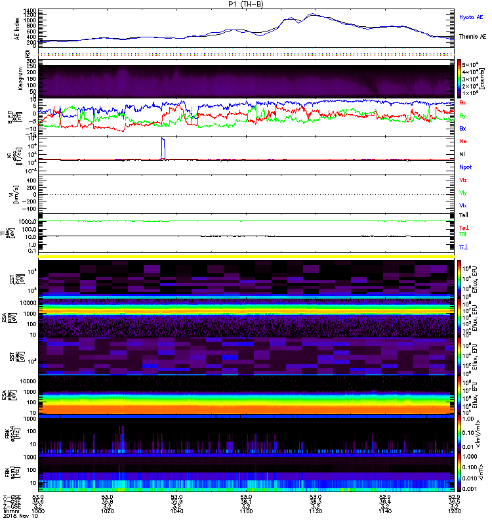Click the yellow horizontal bar above SST panel
492x525 pixels.
click(246, 257)
